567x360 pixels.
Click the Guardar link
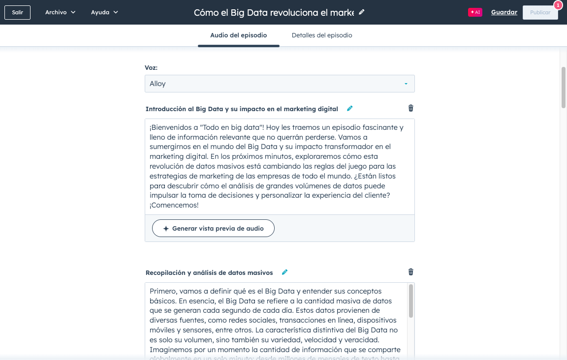(x=504, y=12)
